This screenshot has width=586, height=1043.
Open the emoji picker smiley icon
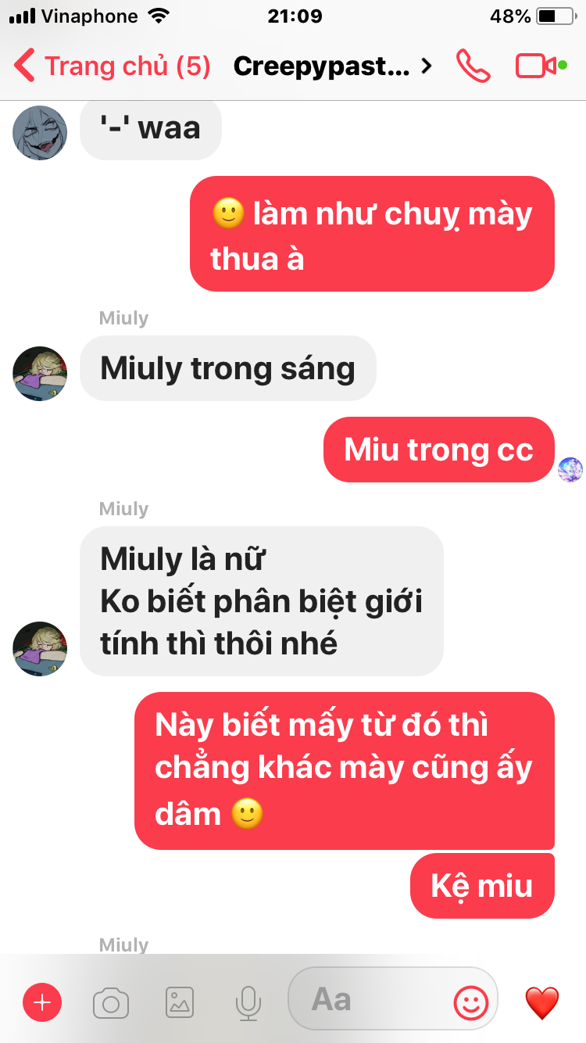coord(471,1001)
